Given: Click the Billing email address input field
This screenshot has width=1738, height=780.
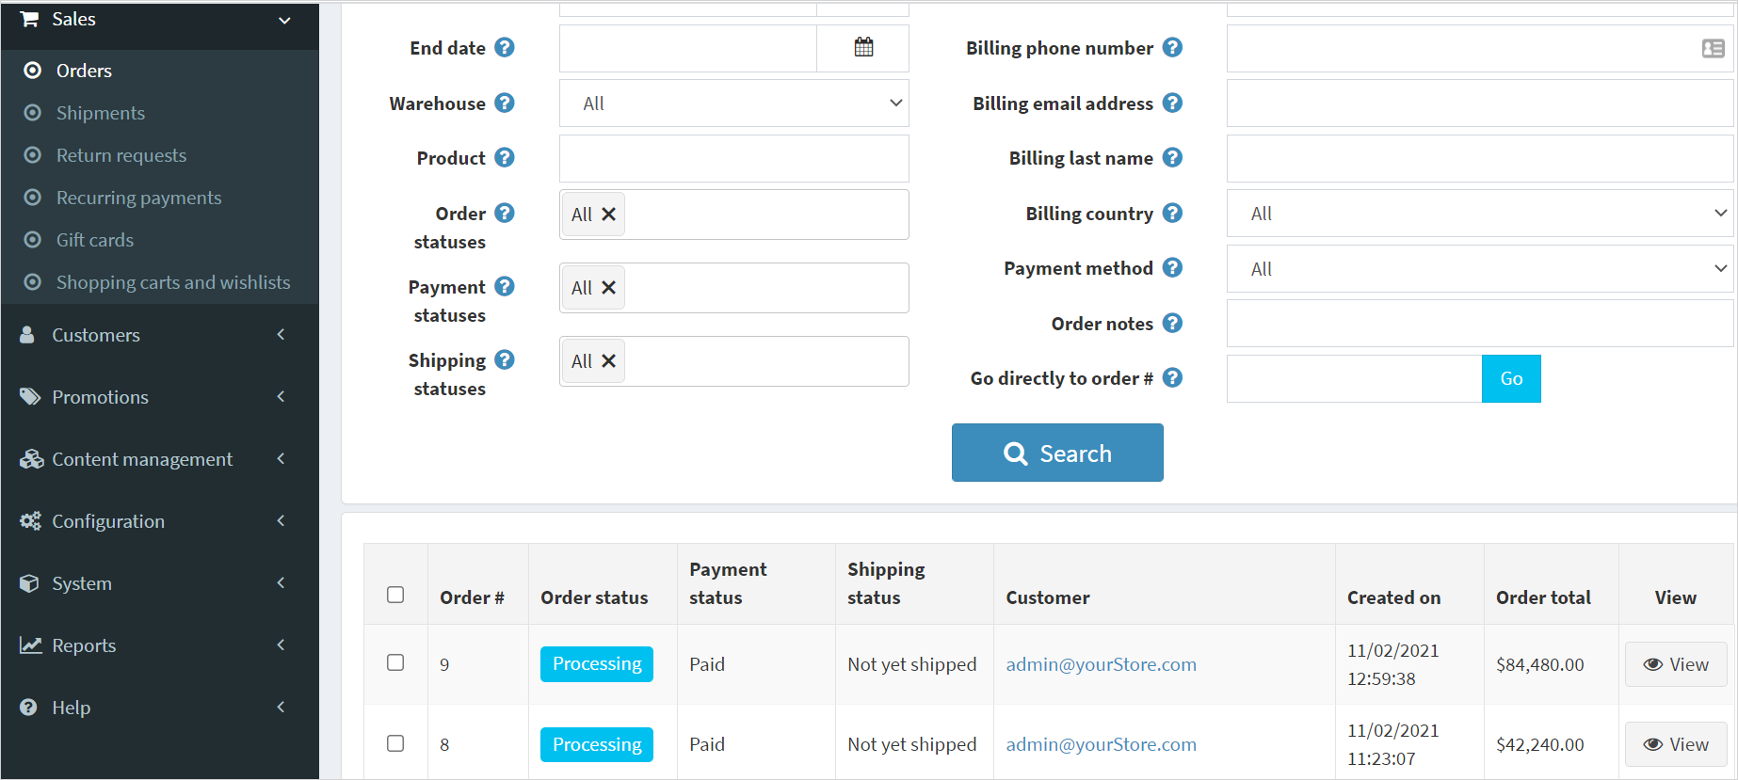Looking at the screenshot, I should pos(1479,103).
